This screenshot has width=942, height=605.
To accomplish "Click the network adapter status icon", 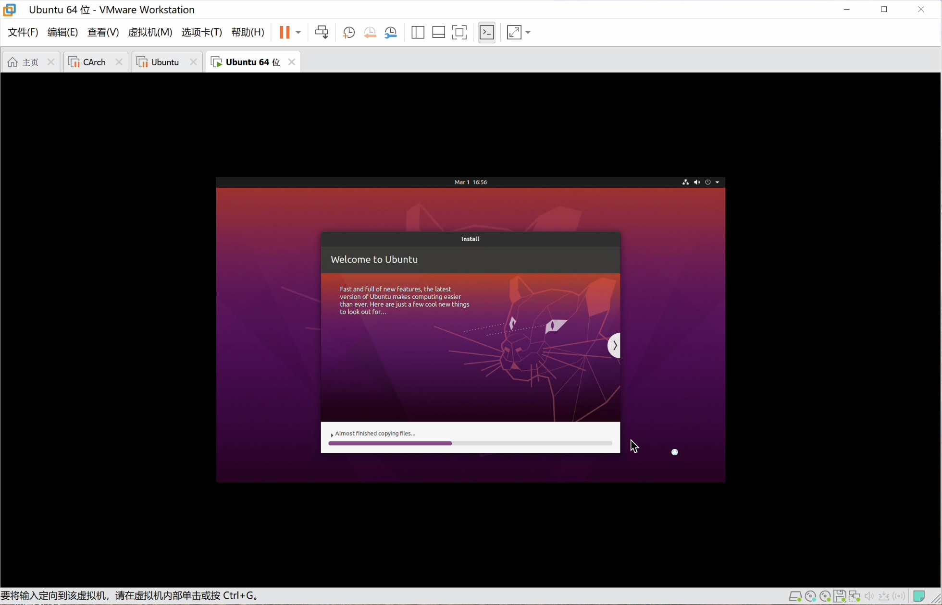I will [x=855, y=596].
